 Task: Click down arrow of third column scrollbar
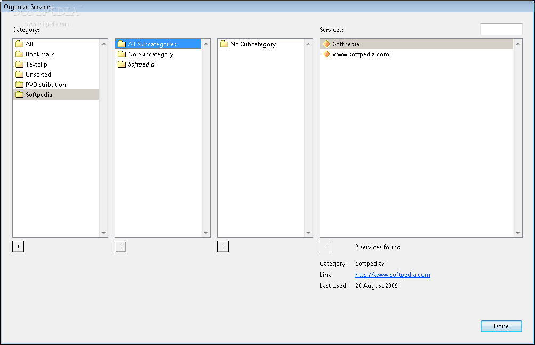point(308,233)
